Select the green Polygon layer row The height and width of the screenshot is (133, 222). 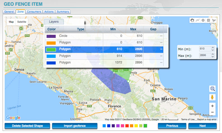click(x=104, y=49)
